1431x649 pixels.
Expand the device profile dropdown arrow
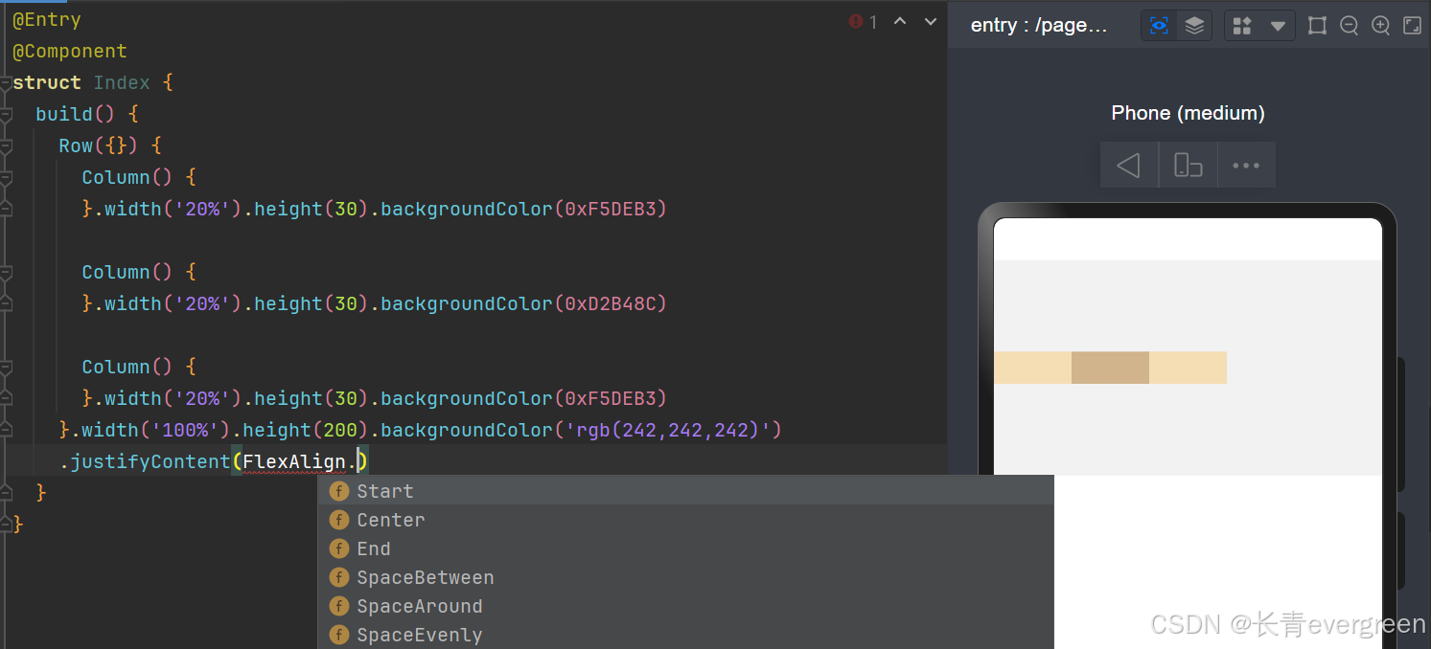click(x=1278, y=26)
